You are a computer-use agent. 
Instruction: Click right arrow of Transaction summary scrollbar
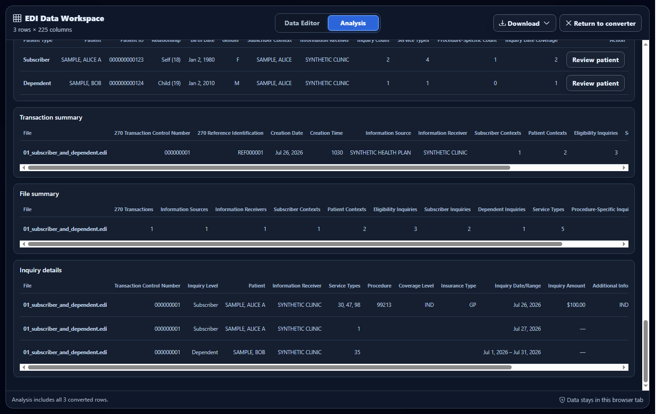coord(624,168)
